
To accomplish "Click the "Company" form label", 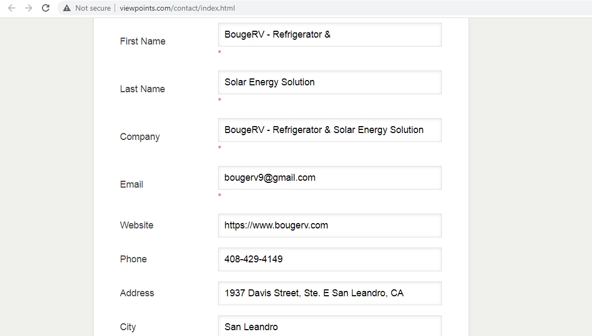I will coord(140,137).
